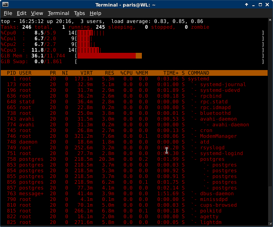Screen dimensions: 273x227
Task: Click the lightdm command
Action: (x=211, y=222)
